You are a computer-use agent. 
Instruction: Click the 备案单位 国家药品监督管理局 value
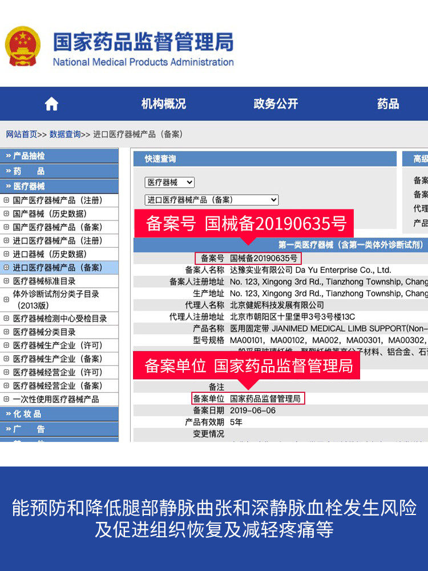point(265,399)
